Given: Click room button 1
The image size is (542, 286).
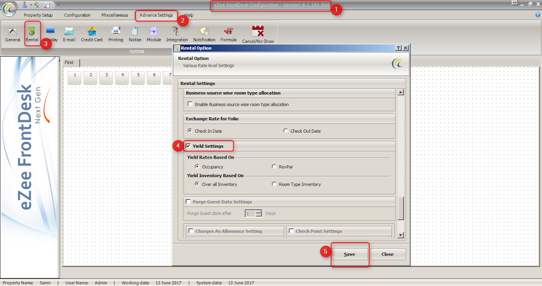Looking at the screenshot, I should pos(75,78).
